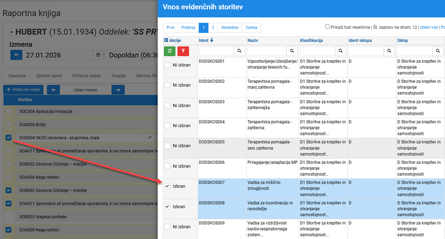Click the Sklop filter input field
Screen dimensions: 445x239
pyautogui.click(x=415, y=51)
